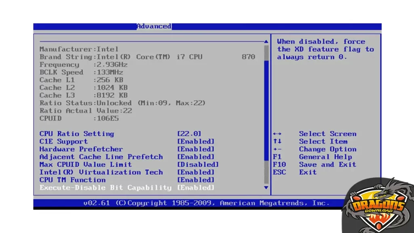Click the scrollbar up arrow

pyautogui.click(x=266, y=42)
